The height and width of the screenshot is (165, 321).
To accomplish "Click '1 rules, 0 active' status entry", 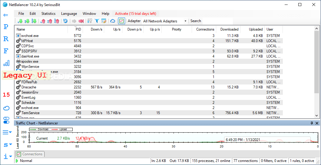I will tap(302, 161).
